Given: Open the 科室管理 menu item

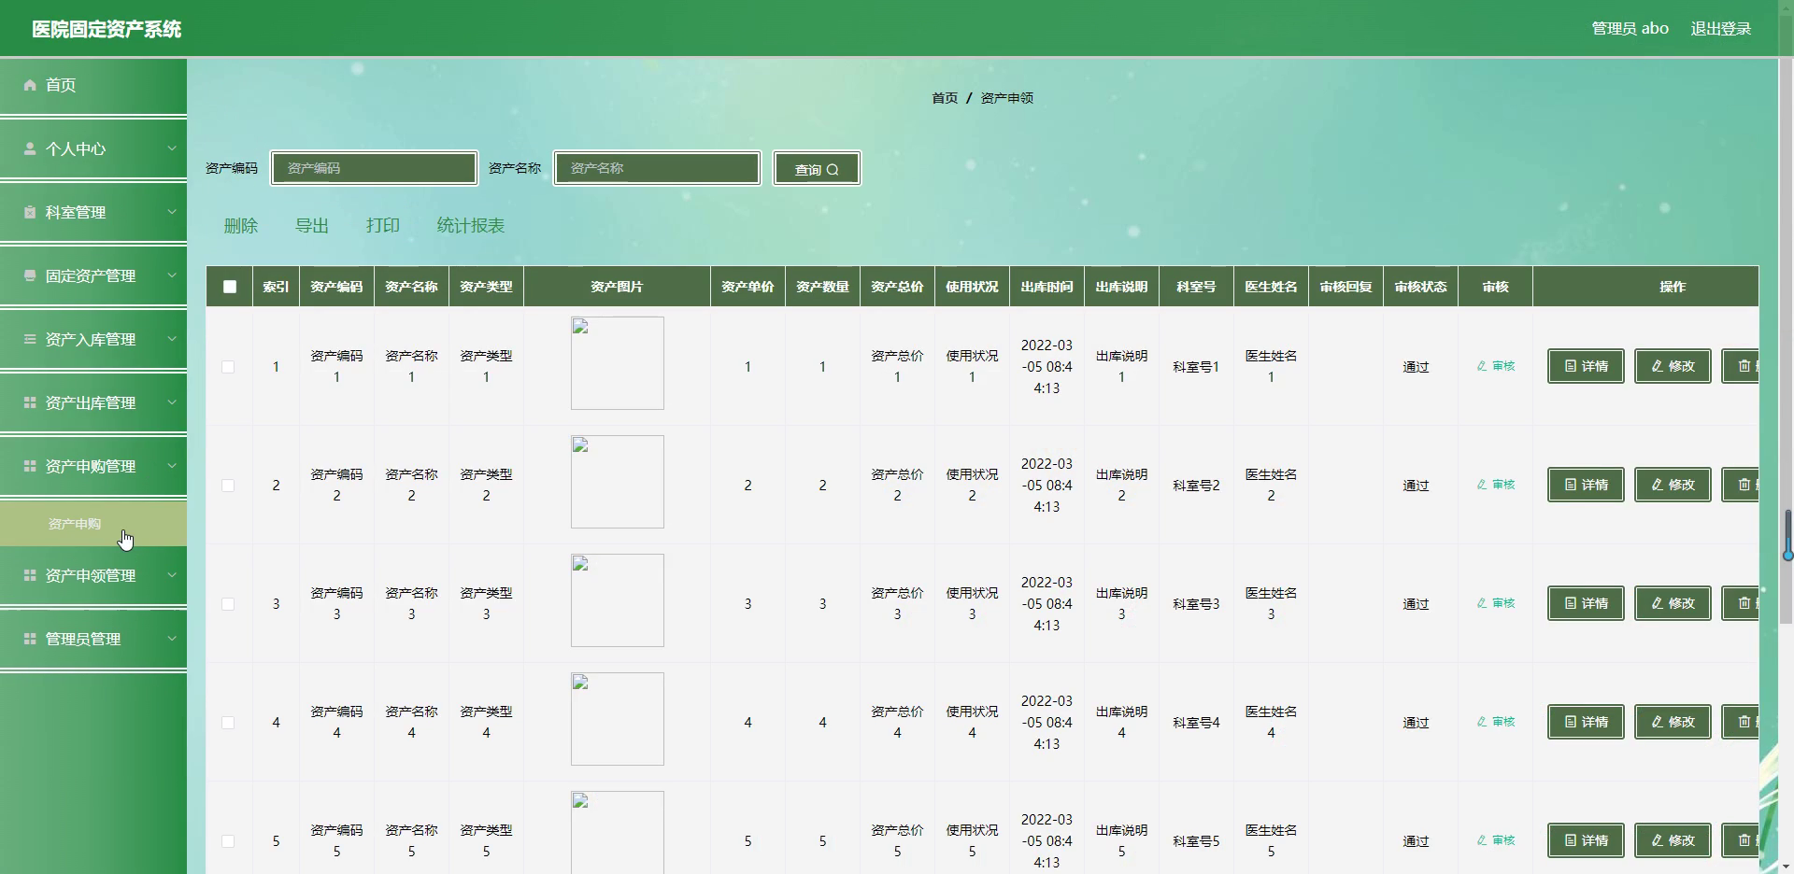Looking at the screenshot, I should pos(93,212).
